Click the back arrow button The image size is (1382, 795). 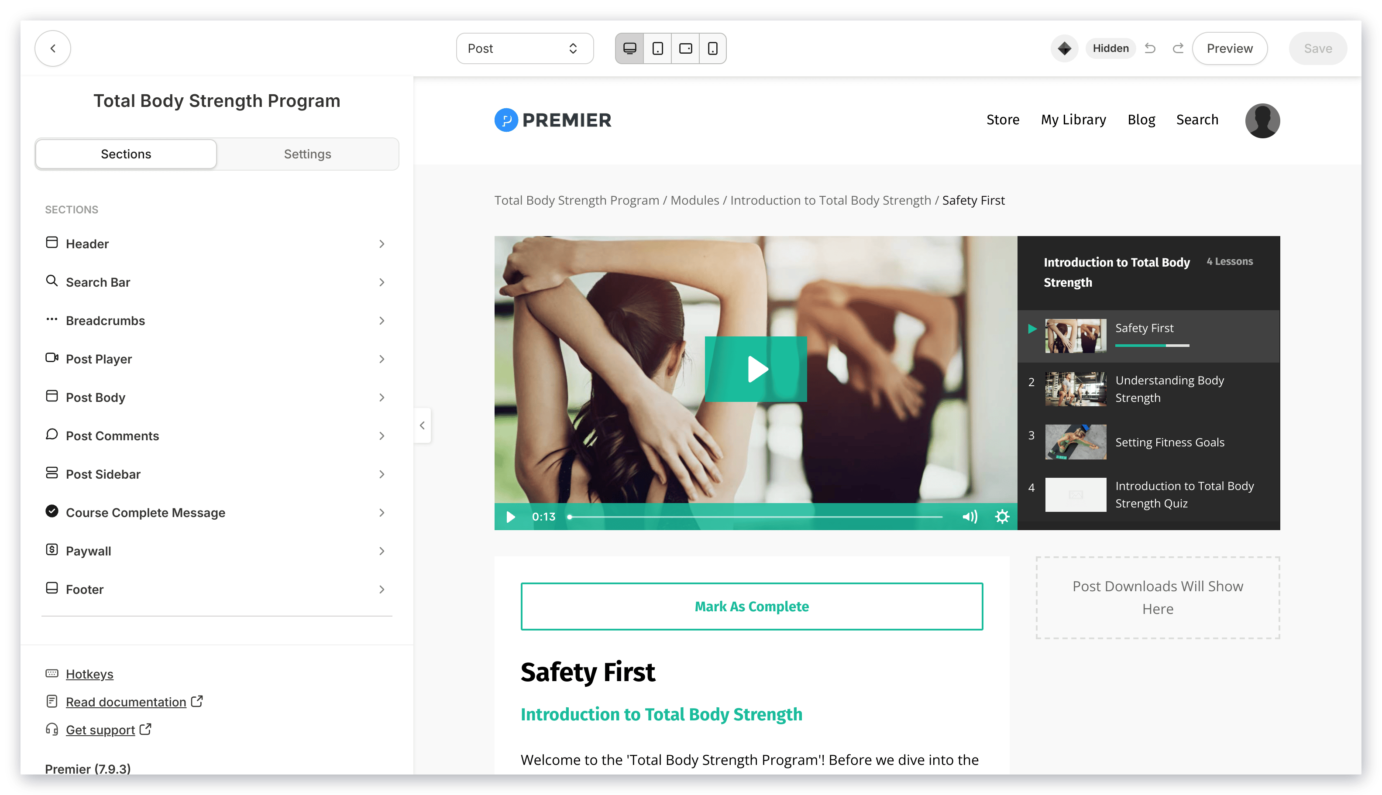point(53,48)
